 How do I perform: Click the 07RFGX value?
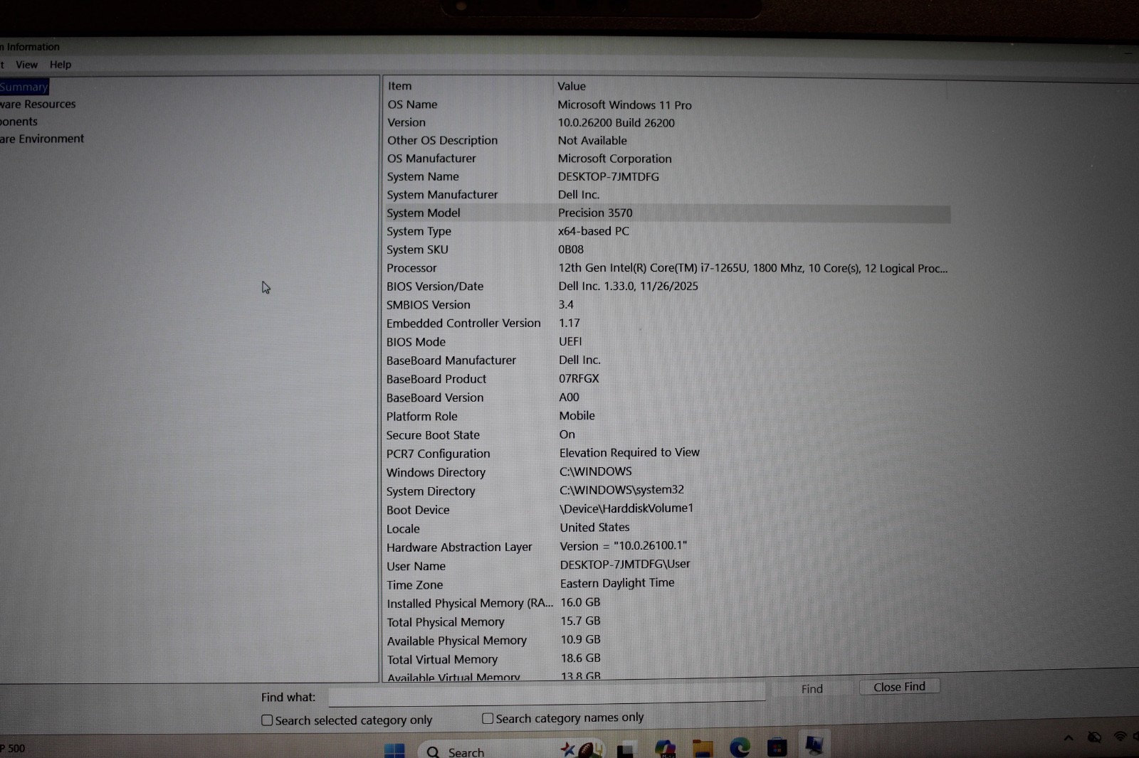(x=579, y=378)
